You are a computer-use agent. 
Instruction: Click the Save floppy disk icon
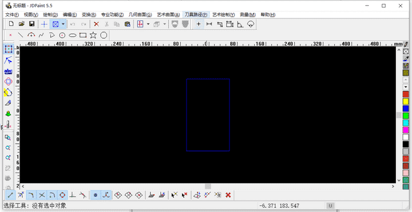pyautogui.click(x=32, y=24)
